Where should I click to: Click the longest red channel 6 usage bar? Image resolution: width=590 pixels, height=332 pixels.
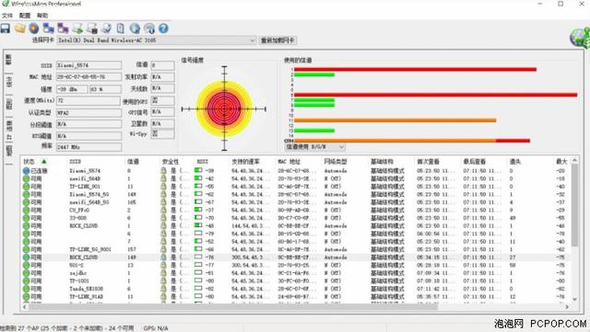point(435,95)
